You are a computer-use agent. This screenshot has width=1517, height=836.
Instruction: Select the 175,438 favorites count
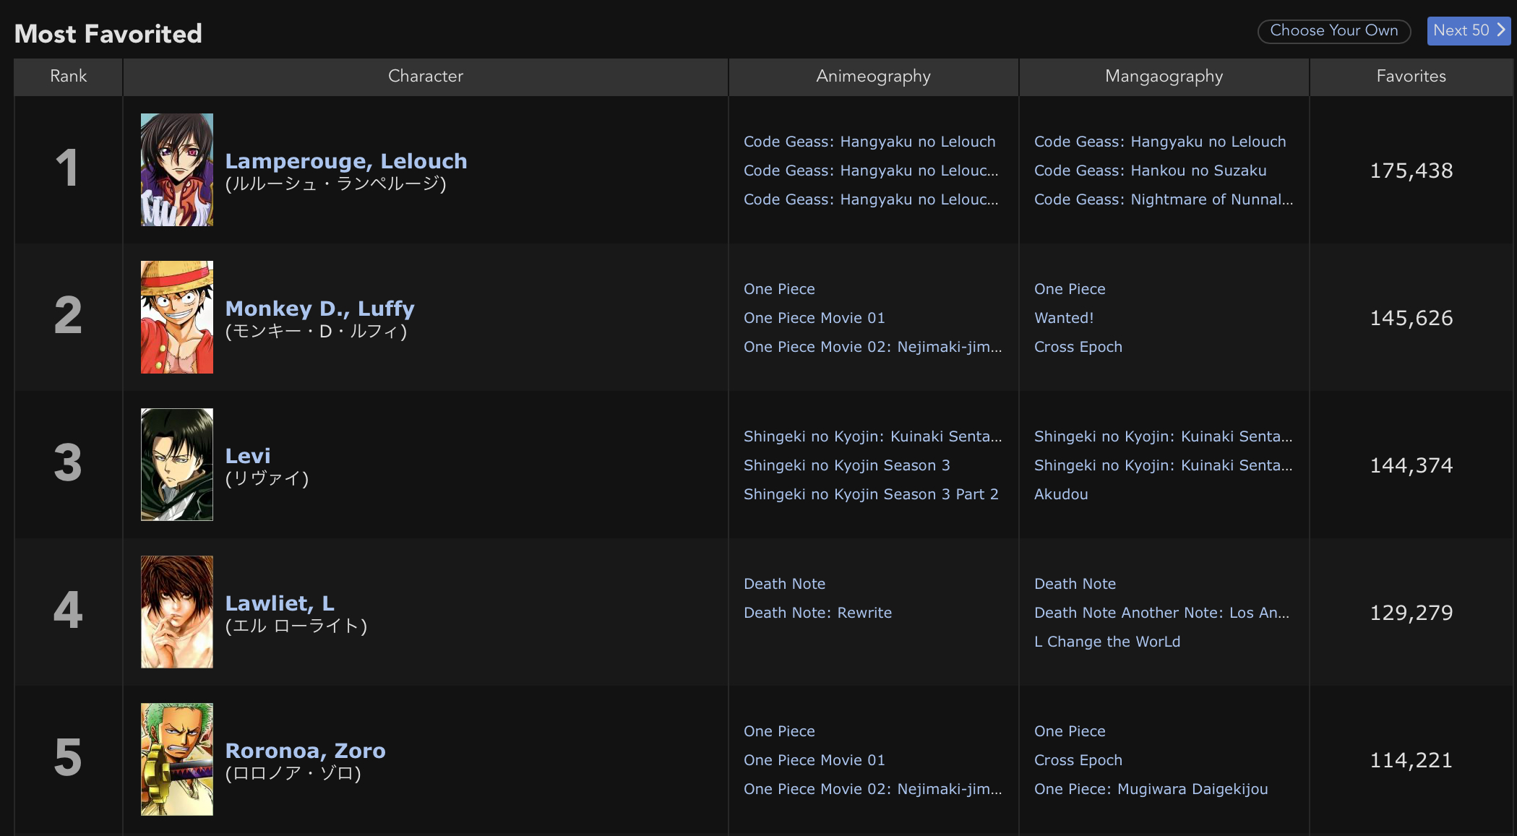coord(1411,171)
